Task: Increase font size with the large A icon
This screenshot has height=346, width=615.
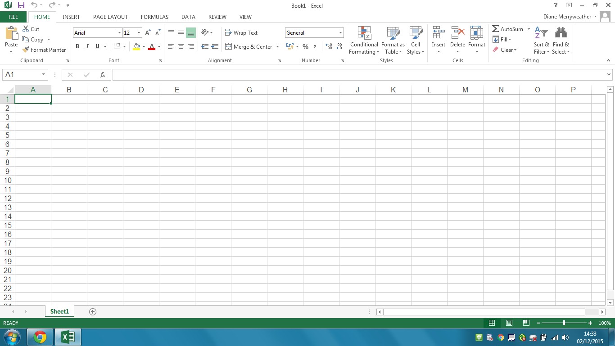Action: [x=148, y=33]
